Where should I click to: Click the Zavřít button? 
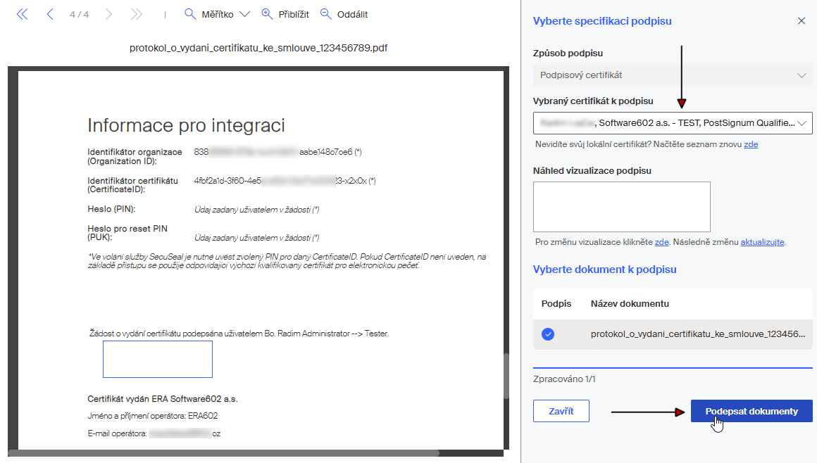click(561, 411)
